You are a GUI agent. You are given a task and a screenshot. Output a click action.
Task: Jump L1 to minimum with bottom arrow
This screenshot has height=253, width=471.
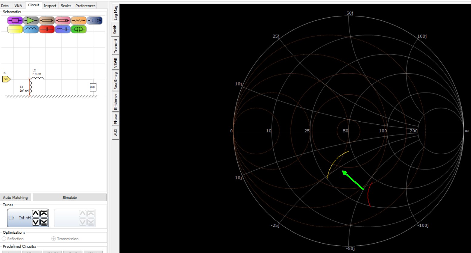(x=44, y=222)
